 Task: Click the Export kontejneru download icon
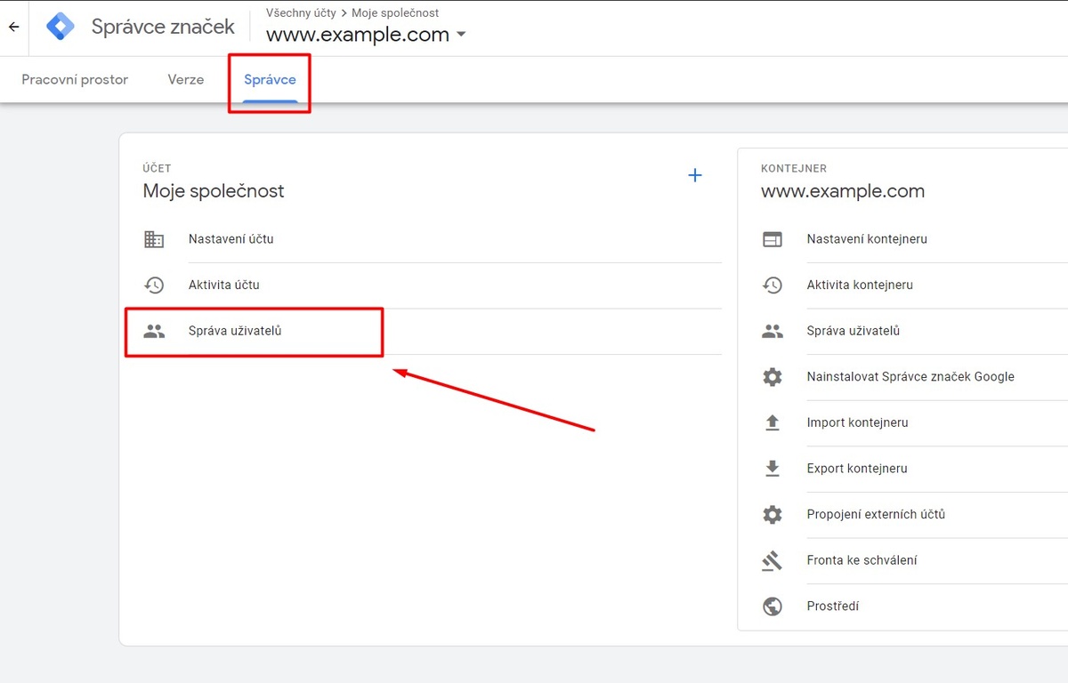(773, 469)
